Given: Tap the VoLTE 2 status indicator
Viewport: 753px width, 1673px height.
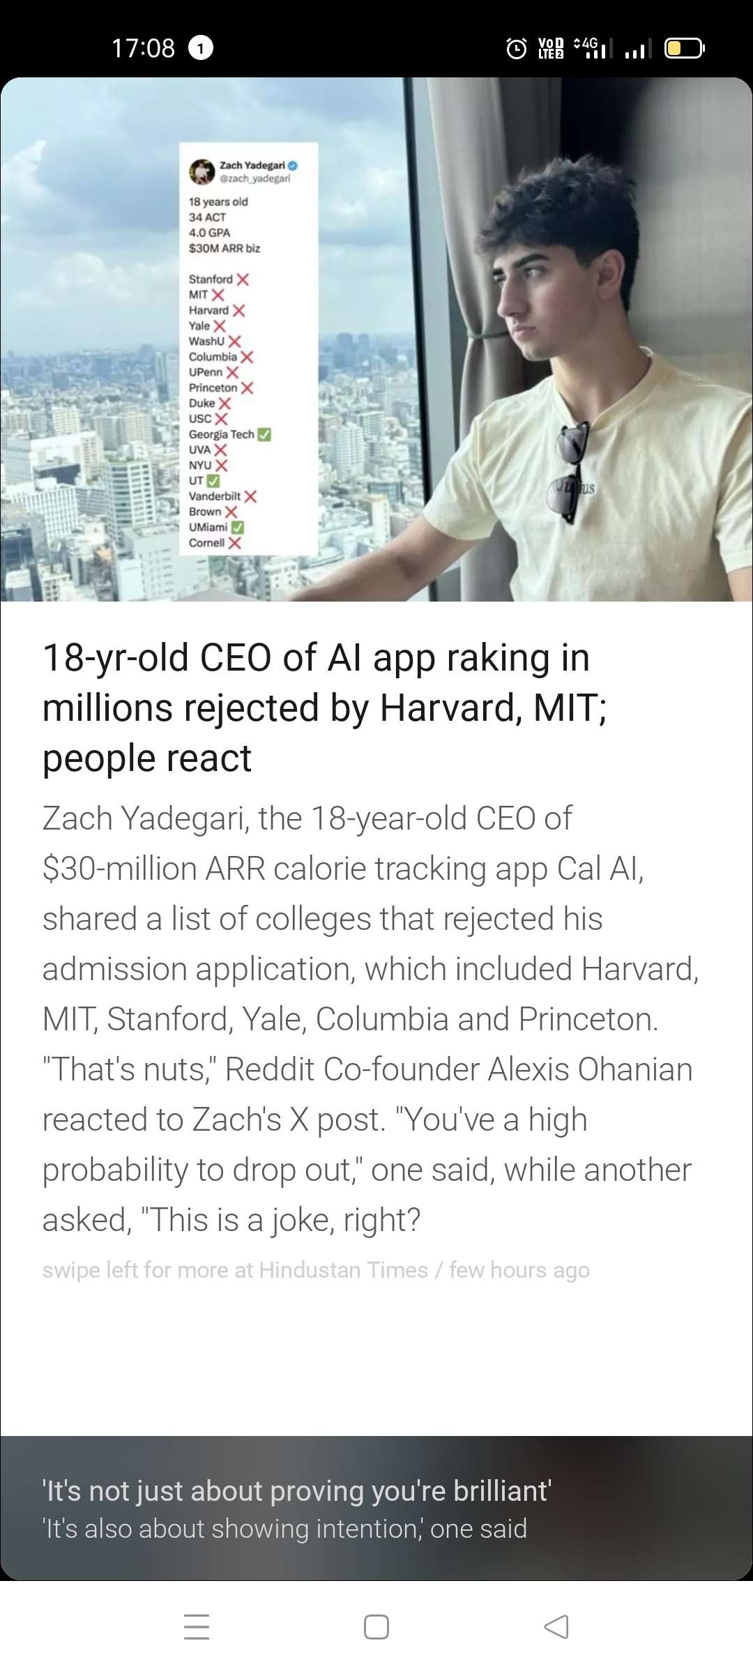Looking at the screenshot, I should (x=551, y=48).
